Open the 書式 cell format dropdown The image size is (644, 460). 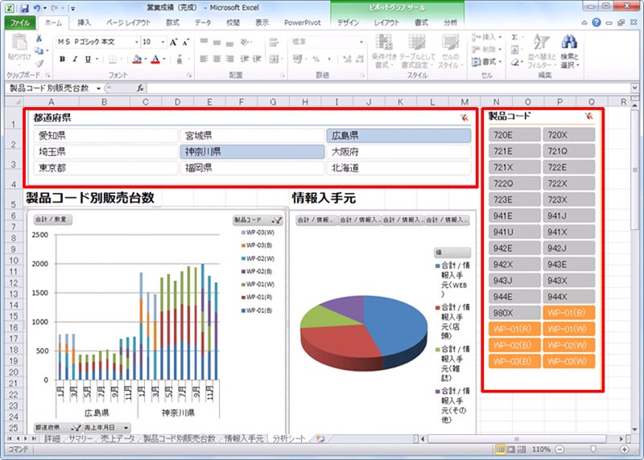[488, 62]
